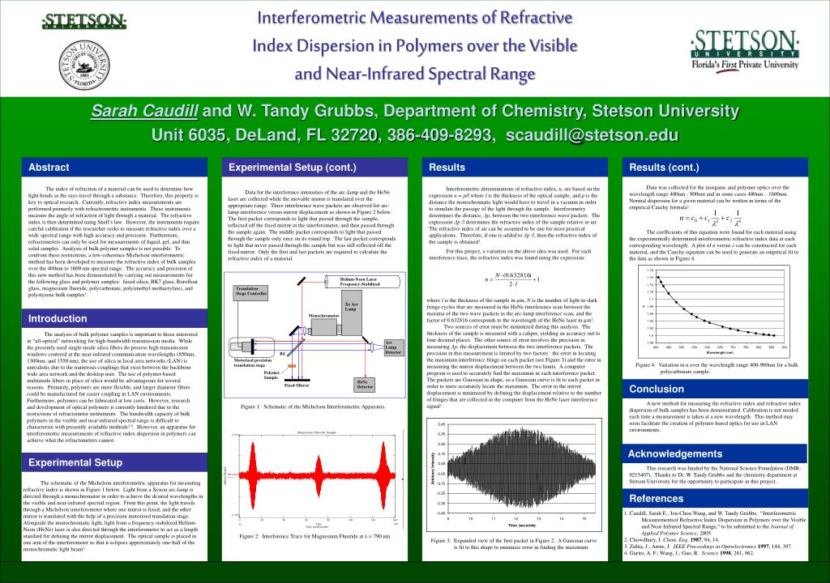Viewport: 830px width, 583px height.
Task: Click 'Unit 6035, DeLand, FL 32720' address text
Action: click(265, 135)
